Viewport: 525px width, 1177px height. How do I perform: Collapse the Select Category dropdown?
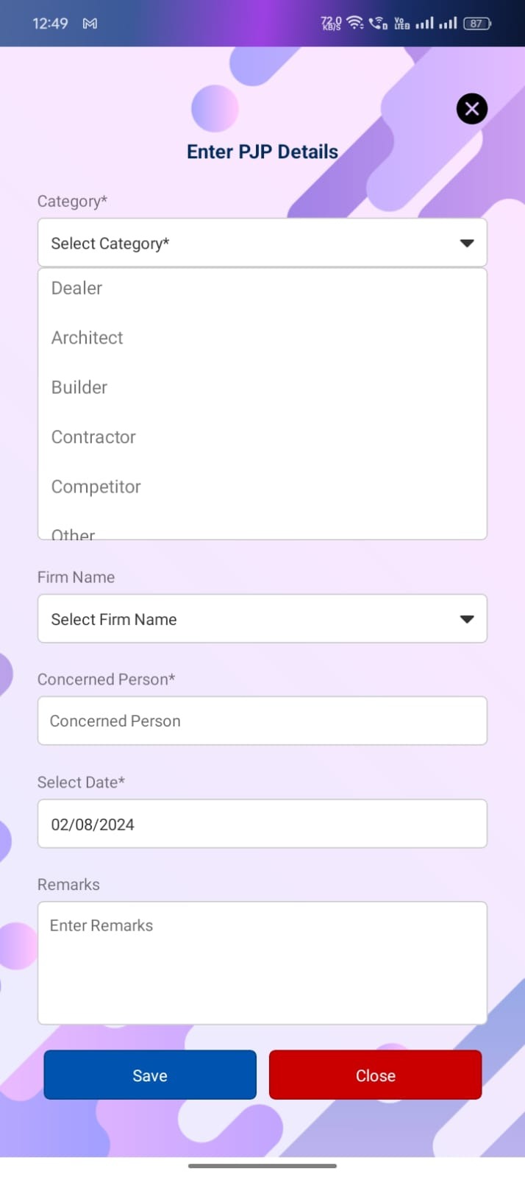coord(250,243)
